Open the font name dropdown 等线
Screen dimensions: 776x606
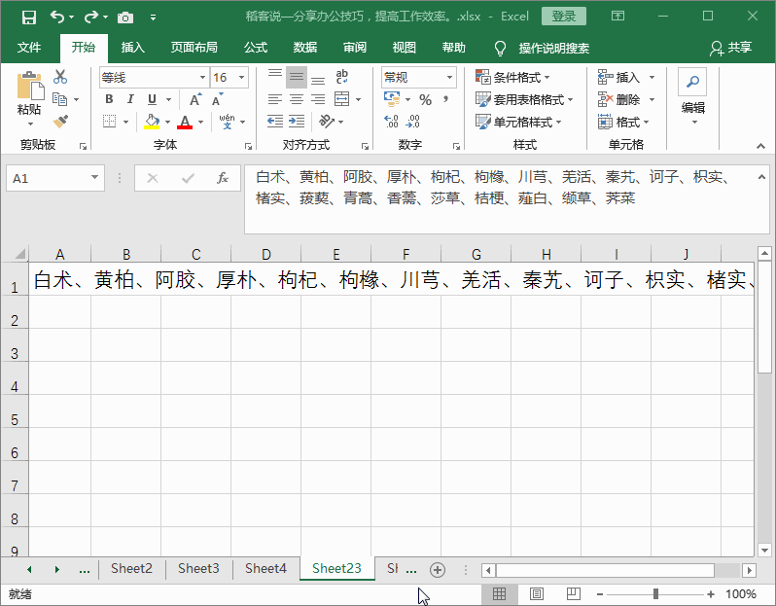202,78
